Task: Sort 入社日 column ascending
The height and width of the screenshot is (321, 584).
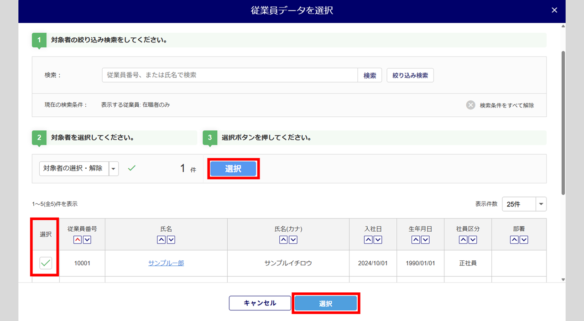Action: tap(368, 240)
